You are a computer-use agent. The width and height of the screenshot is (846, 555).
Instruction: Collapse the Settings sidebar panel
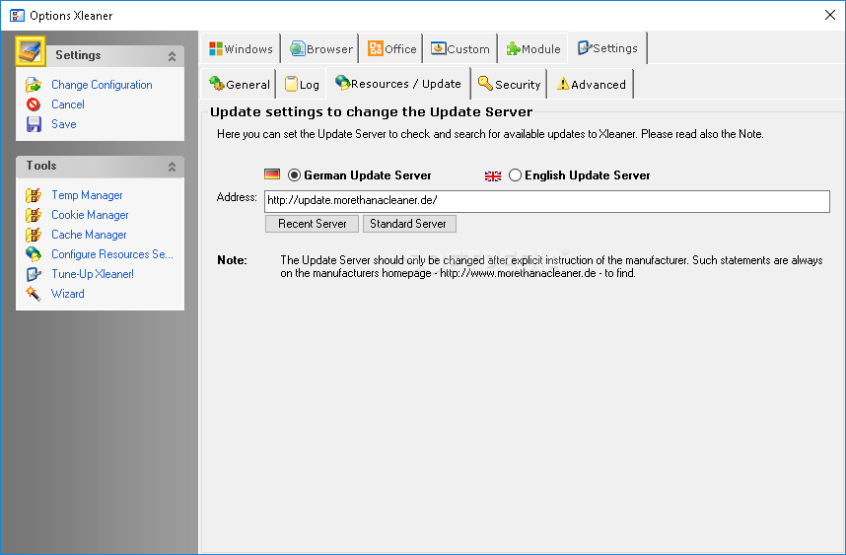coord(172,55)
